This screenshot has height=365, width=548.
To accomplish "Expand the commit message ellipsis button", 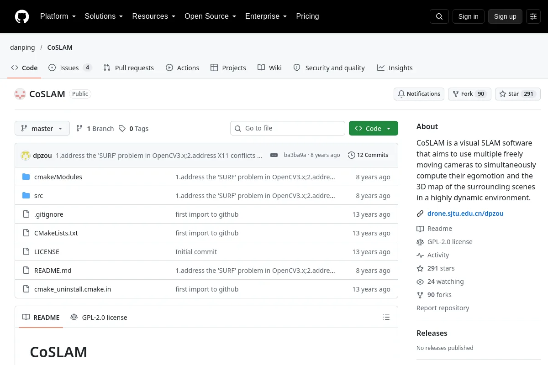I will (x=274, y=155).
